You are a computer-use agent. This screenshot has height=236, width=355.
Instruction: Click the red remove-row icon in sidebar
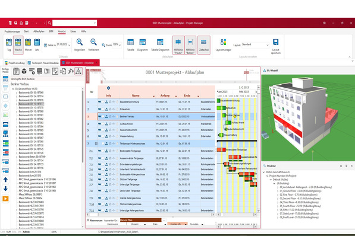tap(5, 152)
